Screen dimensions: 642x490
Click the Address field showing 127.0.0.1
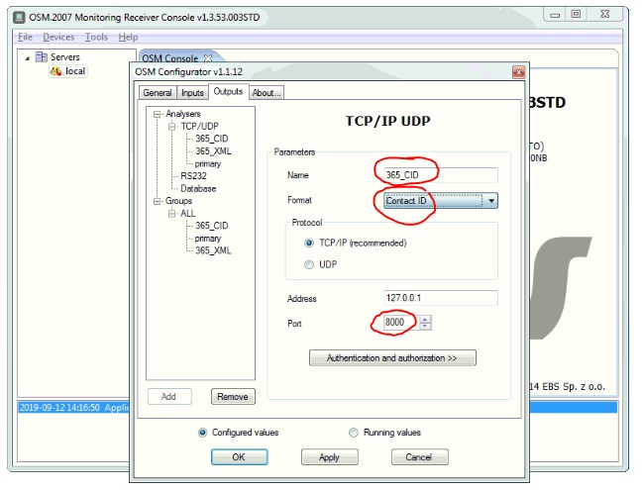[x=439, y=298]
